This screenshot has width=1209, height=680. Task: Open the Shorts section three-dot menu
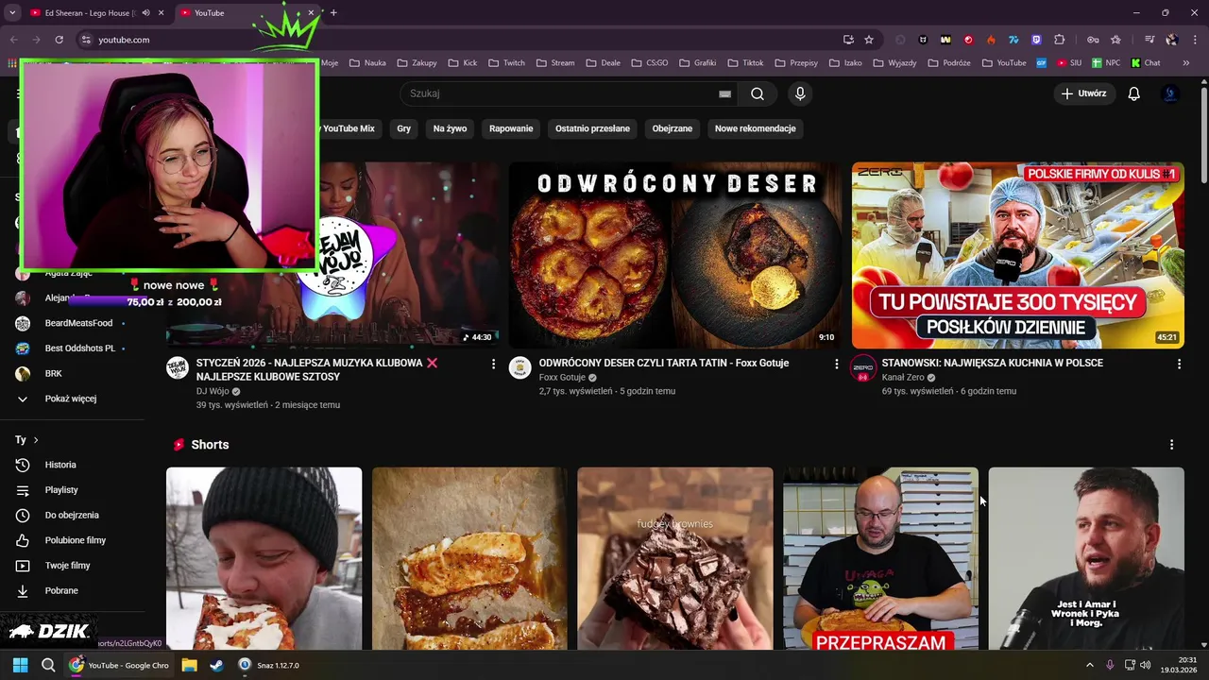pyautogui.click(x=1171, y=445)
